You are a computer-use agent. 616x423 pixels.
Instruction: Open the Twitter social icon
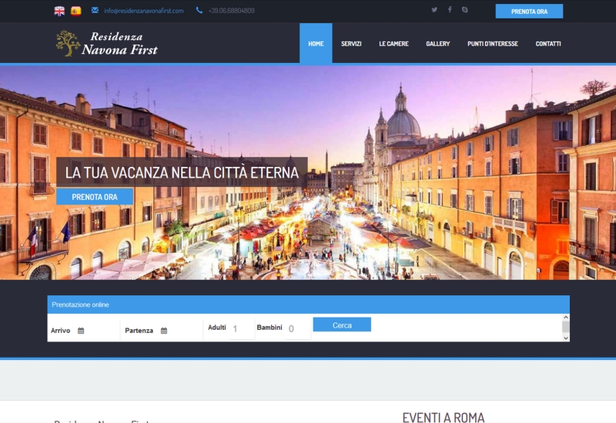[x=434, y=10]
